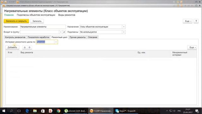Open help with the question mark button
This screenshot has width=202, height=114.
point(196,21)
